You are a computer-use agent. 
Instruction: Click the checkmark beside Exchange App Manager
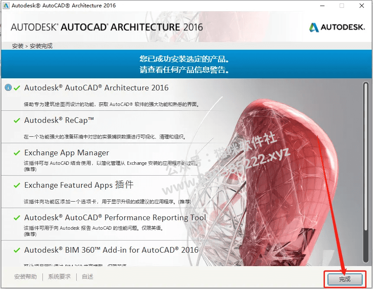[x=17, y=153]
